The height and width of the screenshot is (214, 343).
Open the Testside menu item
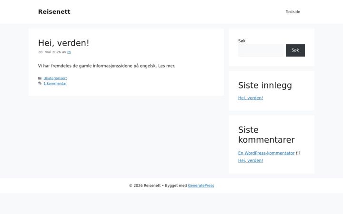tap(293, 12)
